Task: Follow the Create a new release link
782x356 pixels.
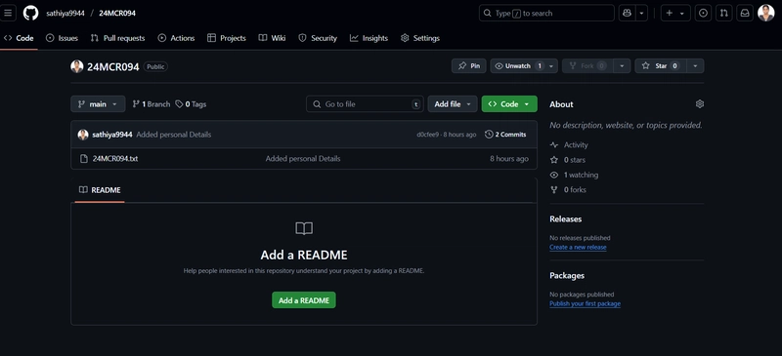Action: point(578,247)
